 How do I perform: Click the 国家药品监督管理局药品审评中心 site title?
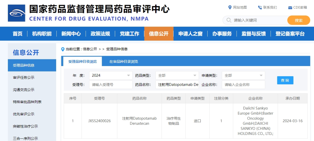point(99,9)
